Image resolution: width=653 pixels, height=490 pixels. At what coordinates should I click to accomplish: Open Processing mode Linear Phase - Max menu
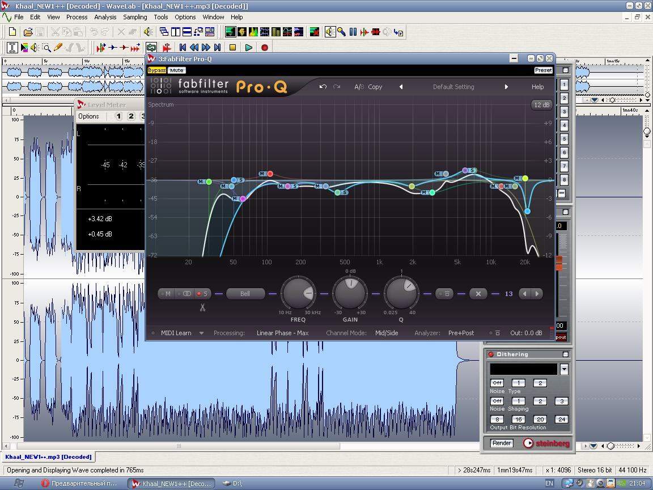pos(282,333)
